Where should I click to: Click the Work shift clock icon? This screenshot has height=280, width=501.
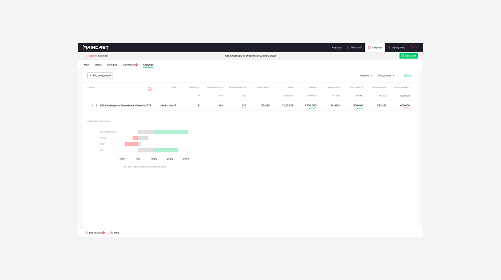(349, 47)
